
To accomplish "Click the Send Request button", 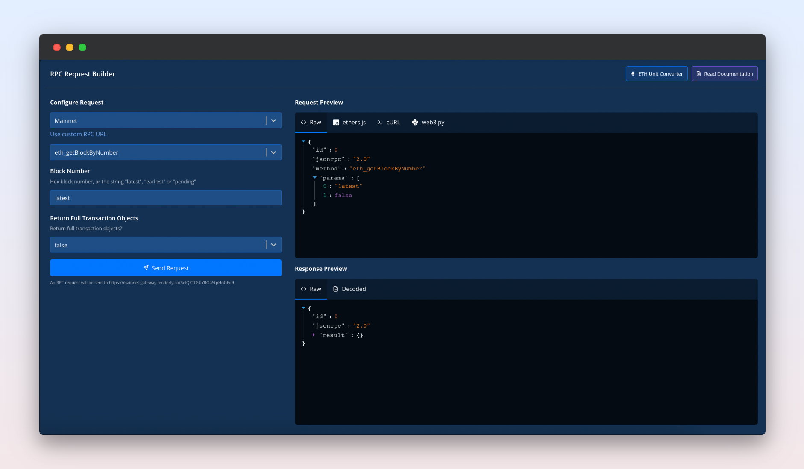I will 166,268.
